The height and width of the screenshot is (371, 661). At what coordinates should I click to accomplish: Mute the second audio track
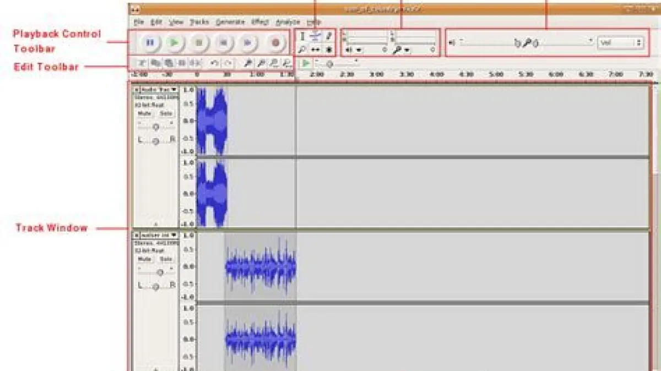click(x=144, y=259)
